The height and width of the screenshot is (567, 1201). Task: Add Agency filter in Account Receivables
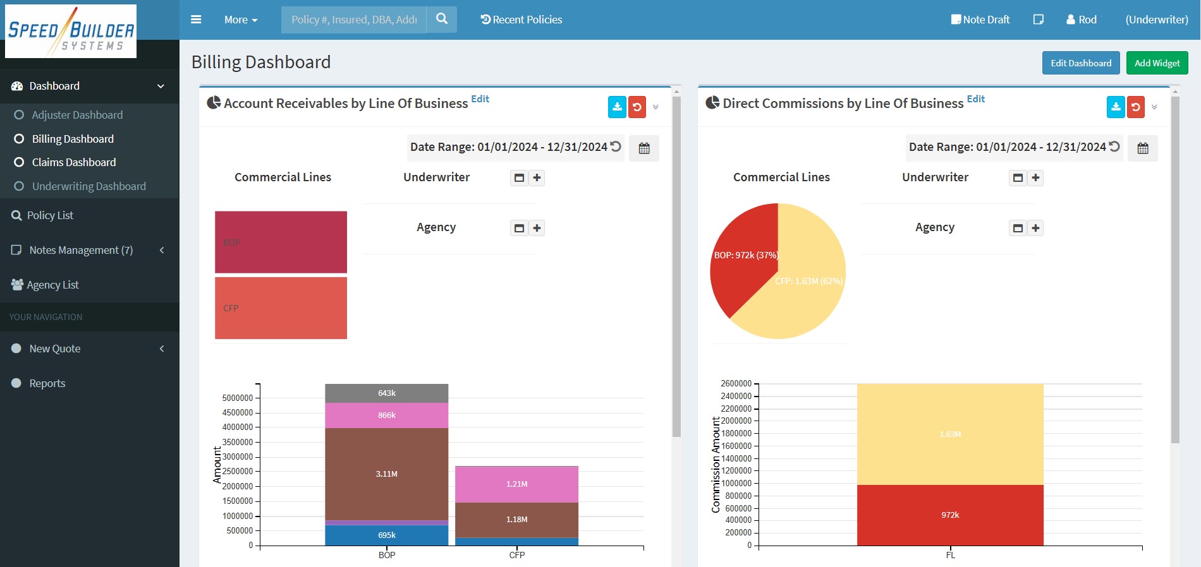[x=537, y=228]
